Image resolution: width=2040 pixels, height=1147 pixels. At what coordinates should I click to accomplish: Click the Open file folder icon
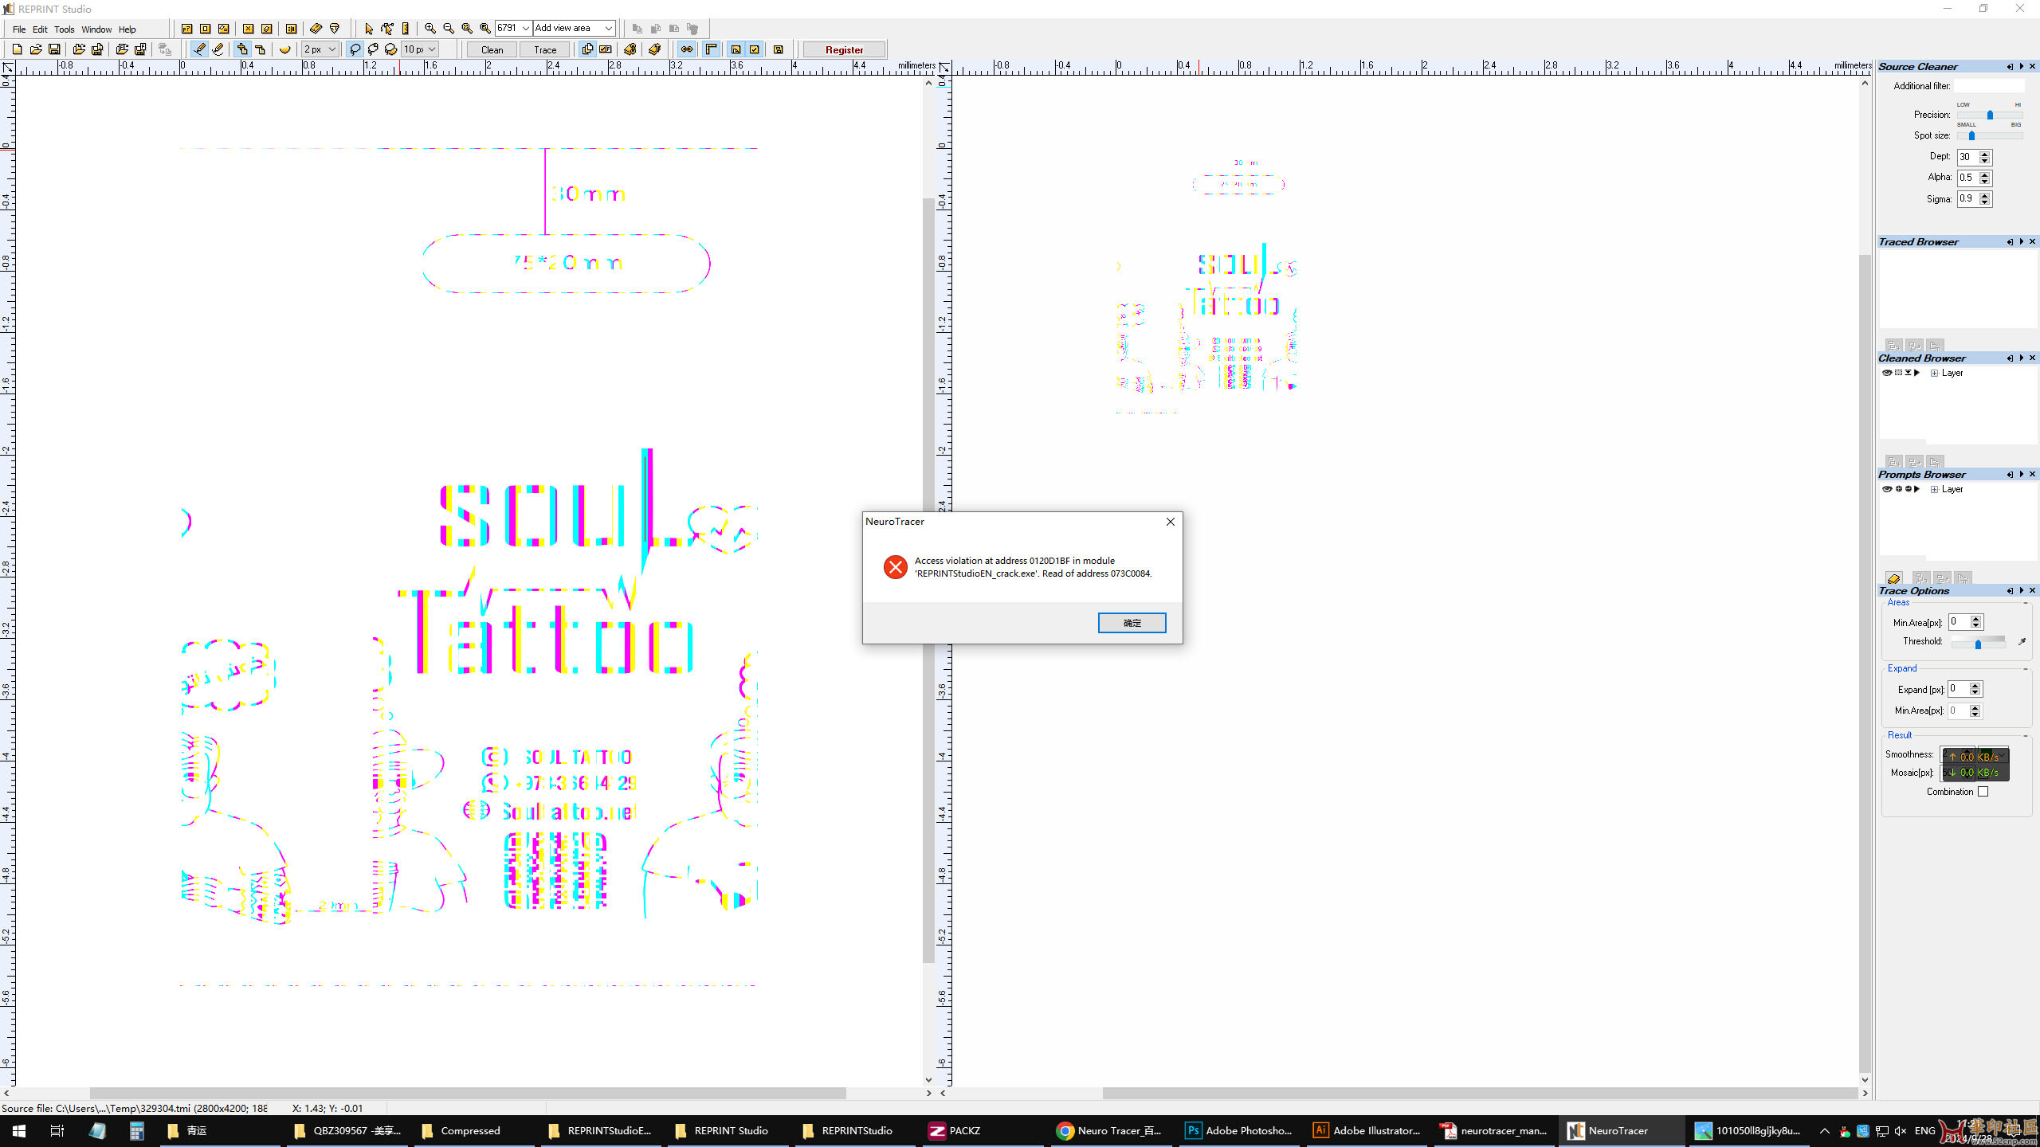tap(36, 49)
